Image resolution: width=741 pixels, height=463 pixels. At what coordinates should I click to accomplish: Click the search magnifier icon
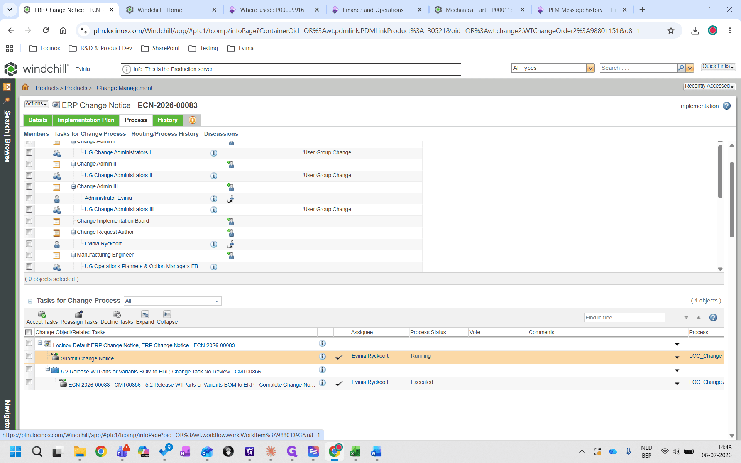681,68
